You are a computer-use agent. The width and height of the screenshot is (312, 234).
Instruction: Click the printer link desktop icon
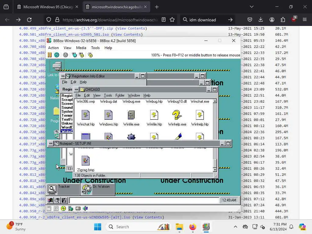click(57, 66)
